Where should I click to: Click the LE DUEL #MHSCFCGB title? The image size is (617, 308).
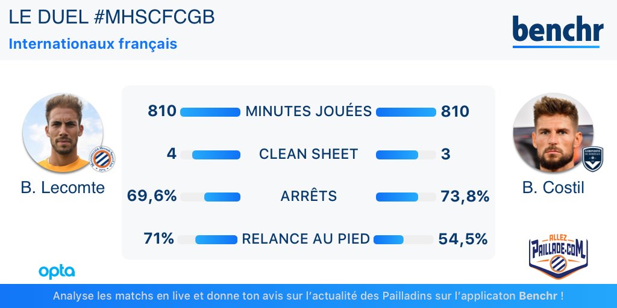111,17
